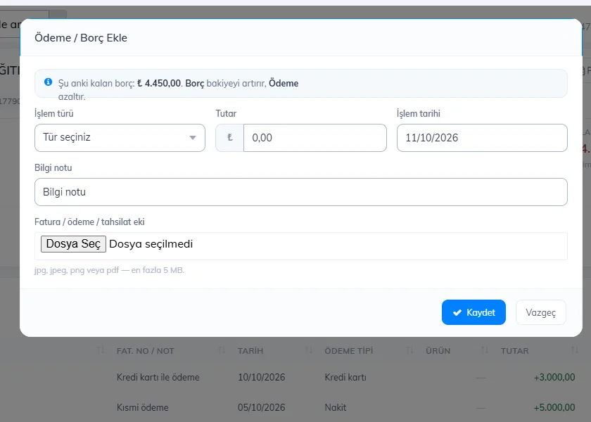Image resolution: width=591 pixels, height=422 pixels.
Task: Click the Bilgi notu text input
Action: 301,192
